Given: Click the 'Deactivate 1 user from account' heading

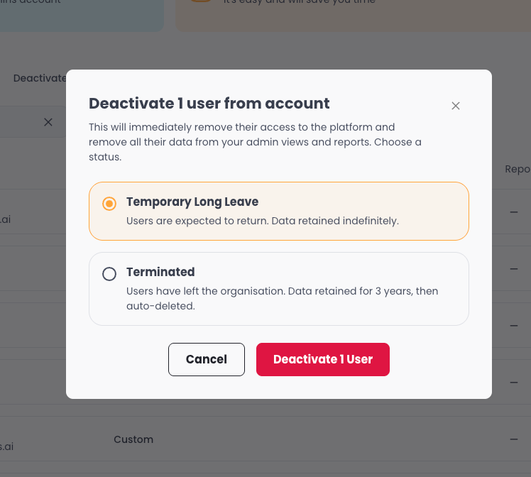Looking at the screenshot, I should click(209, 103).
